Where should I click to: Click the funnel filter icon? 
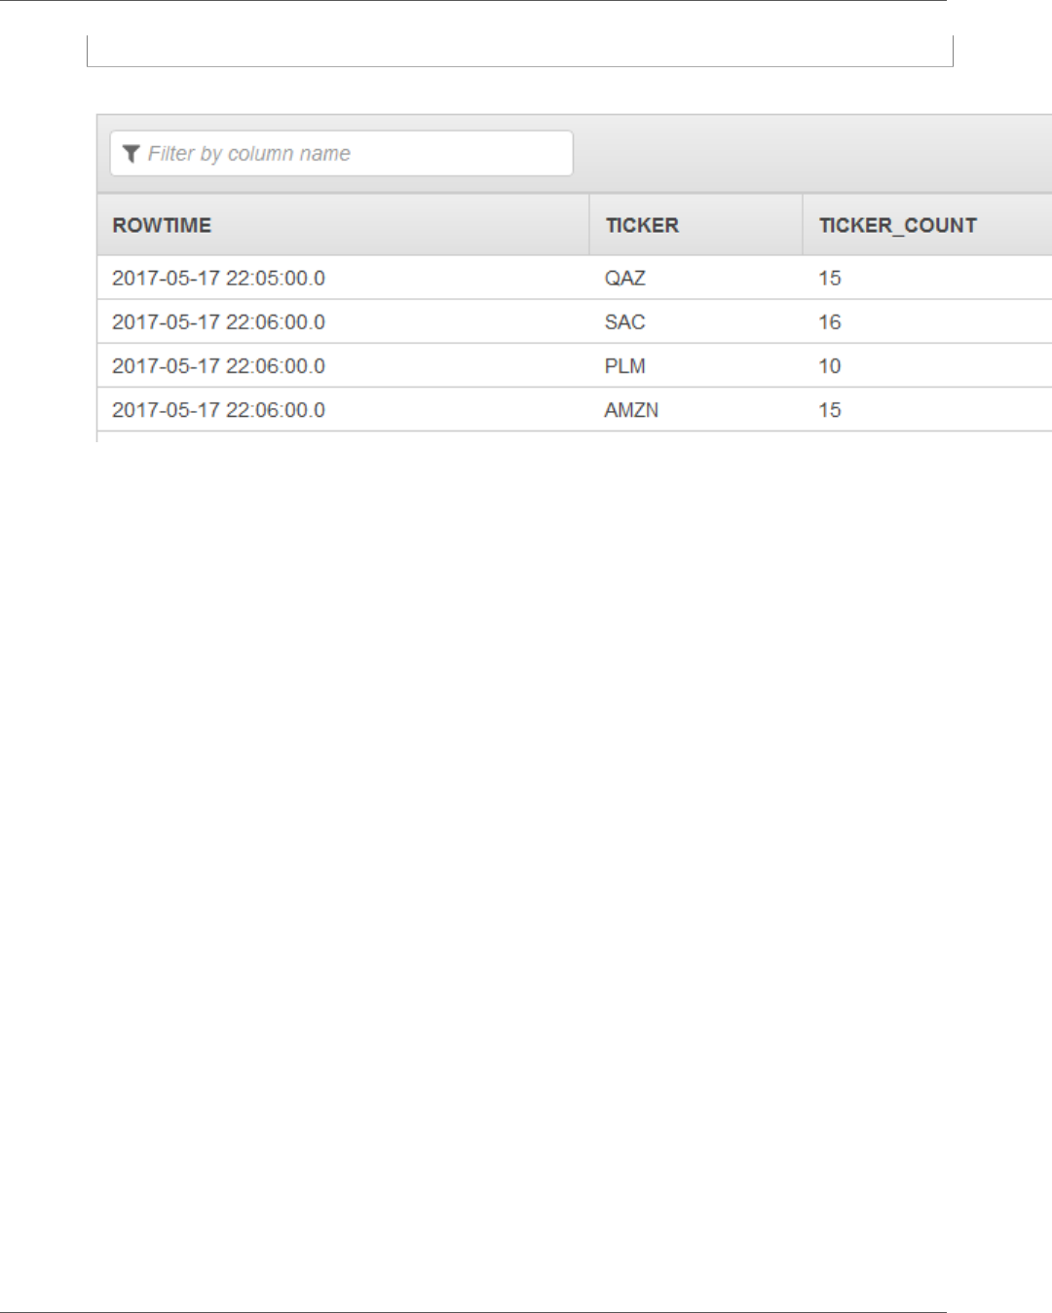click(131, 154)
